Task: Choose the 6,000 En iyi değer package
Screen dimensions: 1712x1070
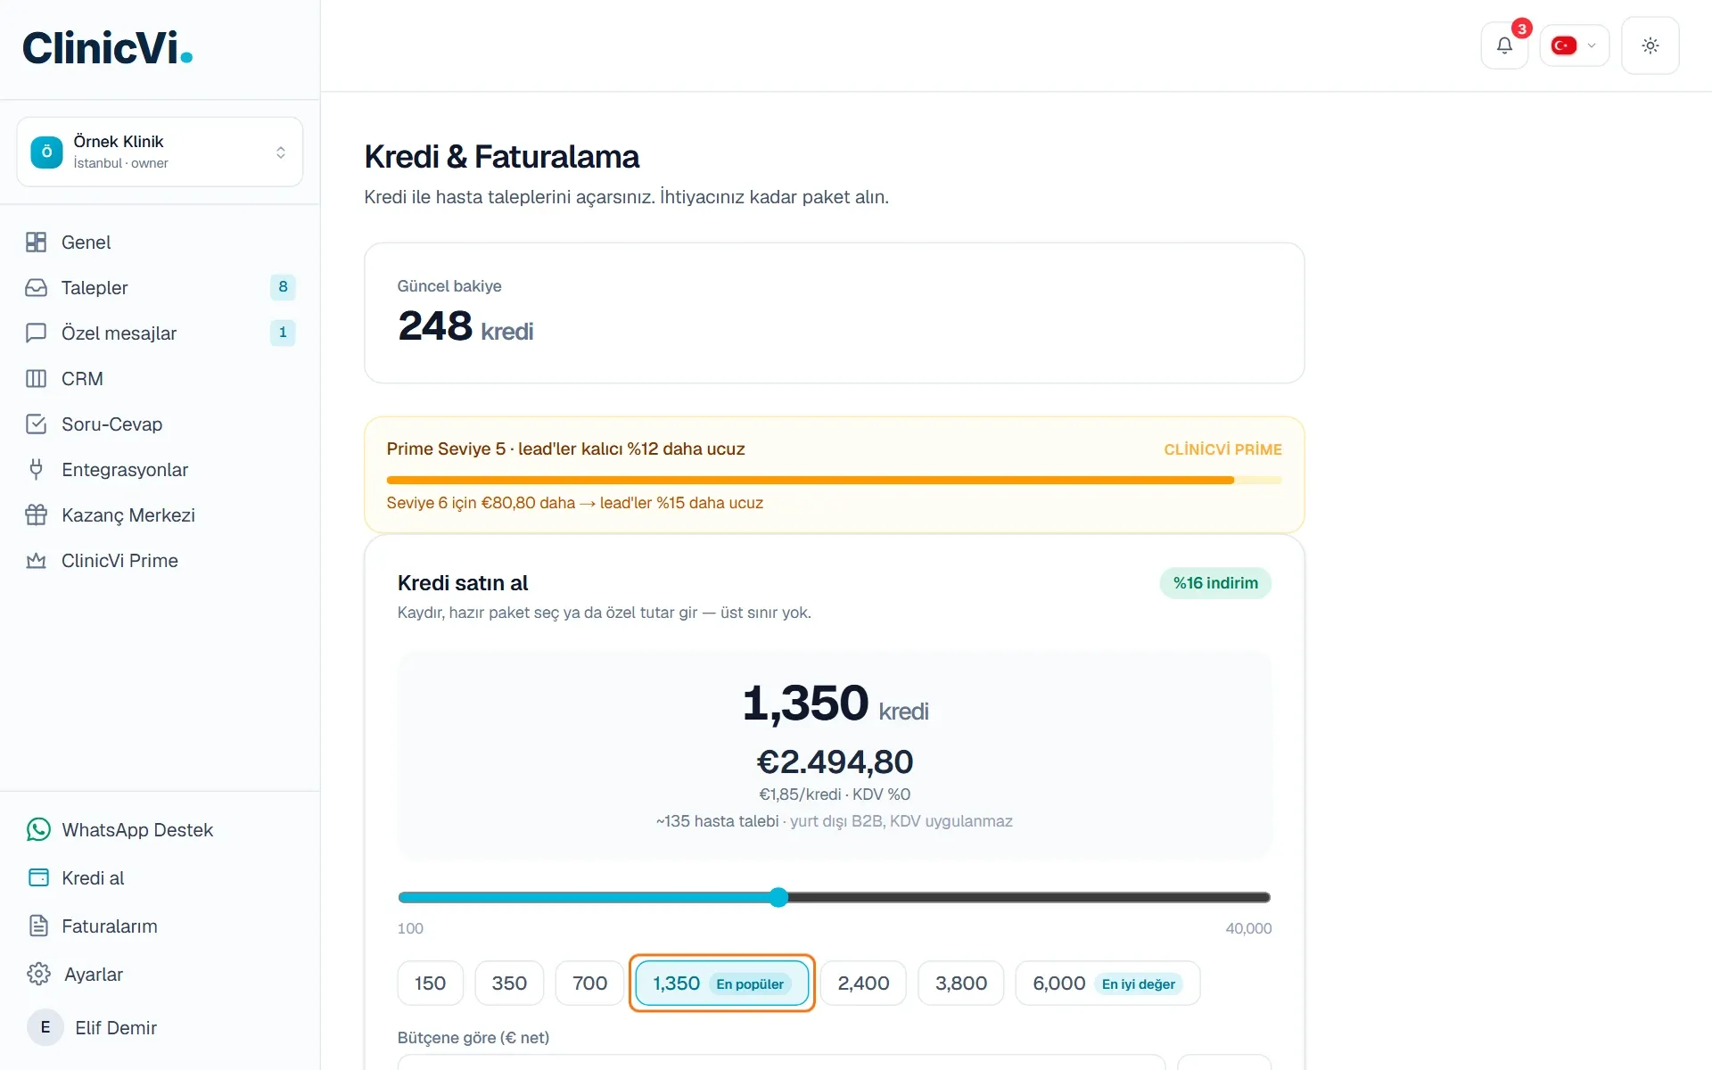Action: pos(1107,984)
